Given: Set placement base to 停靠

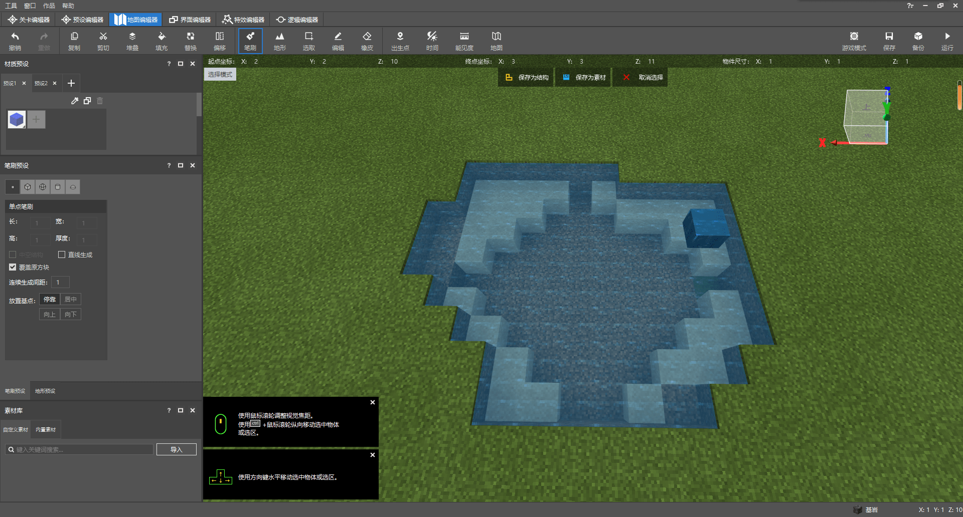Looking at the screenshot, I should 50,299.
